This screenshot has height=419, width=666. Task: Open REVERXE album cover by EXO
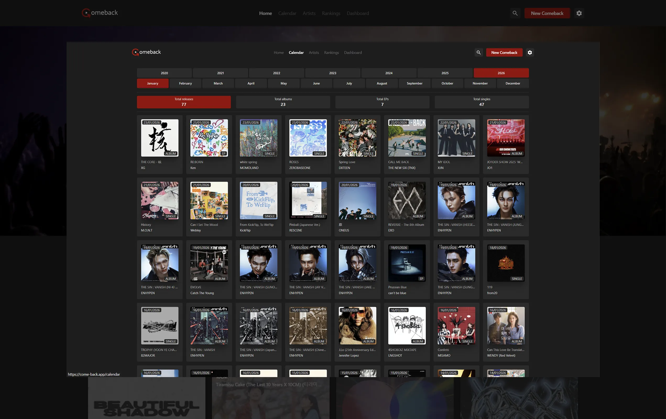[x=407, y=200]
